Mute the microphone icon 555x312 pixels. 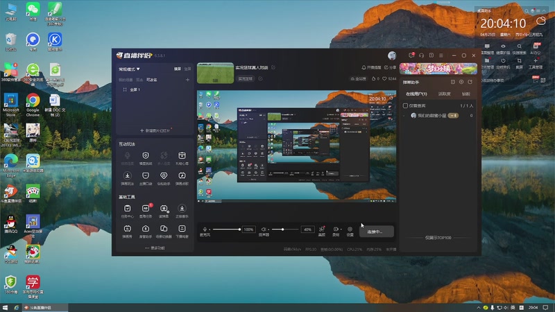(x=204, y=229)
